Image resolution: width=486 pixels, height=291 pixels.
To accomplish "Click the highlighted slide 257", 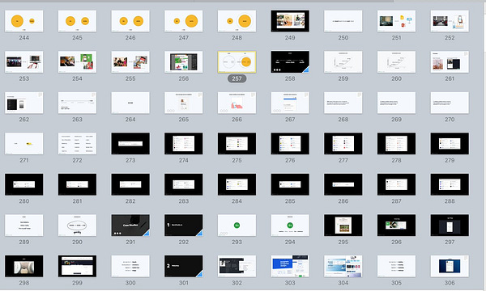I will (x=237, y=62).
